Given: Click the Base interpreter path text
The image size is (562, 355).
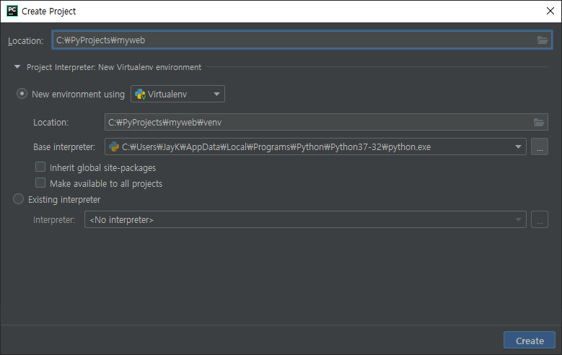Looking at the screenshot, I should pyautogui.click(x=276, y=147).
